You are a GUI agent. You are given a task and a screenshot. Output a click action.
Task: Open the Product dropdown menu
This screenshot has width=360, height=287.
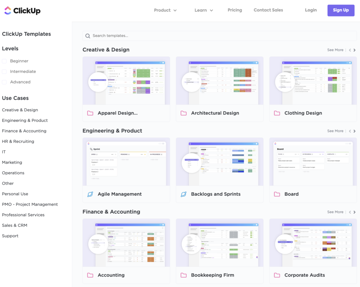pos(165,10)
